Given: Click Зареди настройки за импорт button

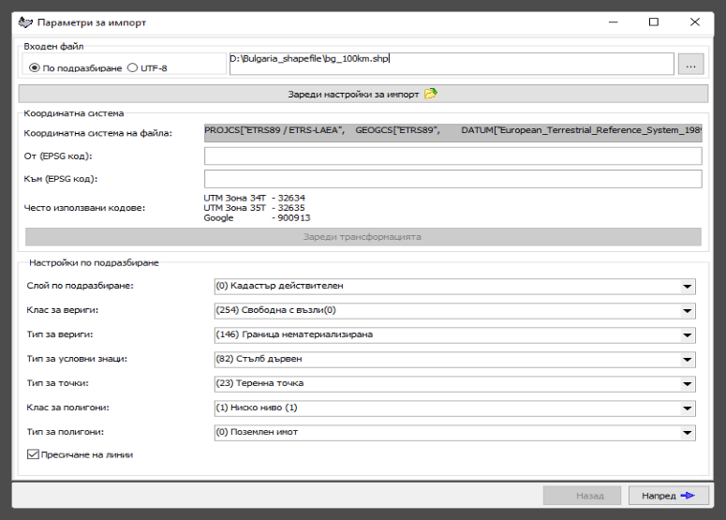Looking at the screenshot, I should (x=363, y=93).
